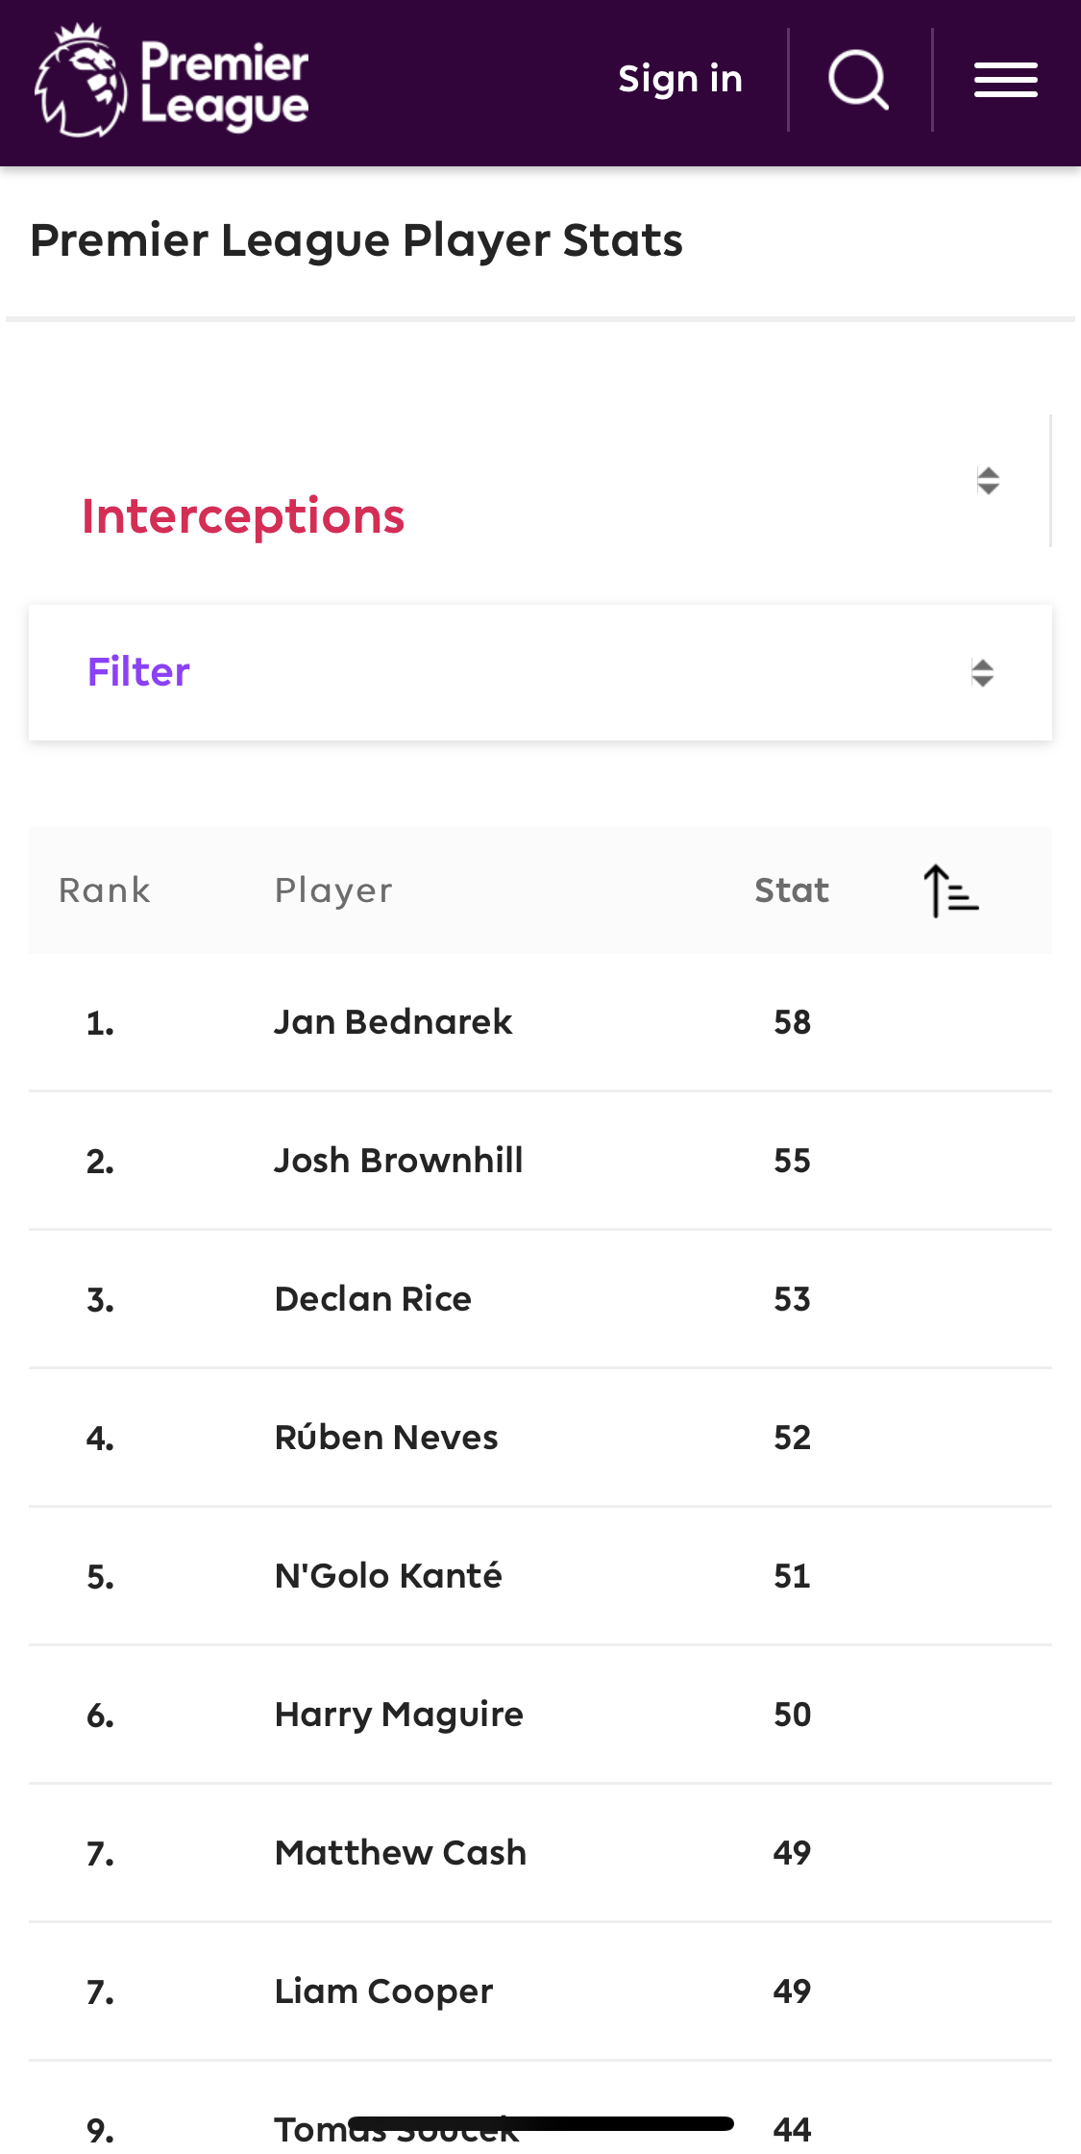Viewport: 1081px width, 2154px height.
Task: Choose Harry Maguire from rankings
Action: click(399, 1715)
